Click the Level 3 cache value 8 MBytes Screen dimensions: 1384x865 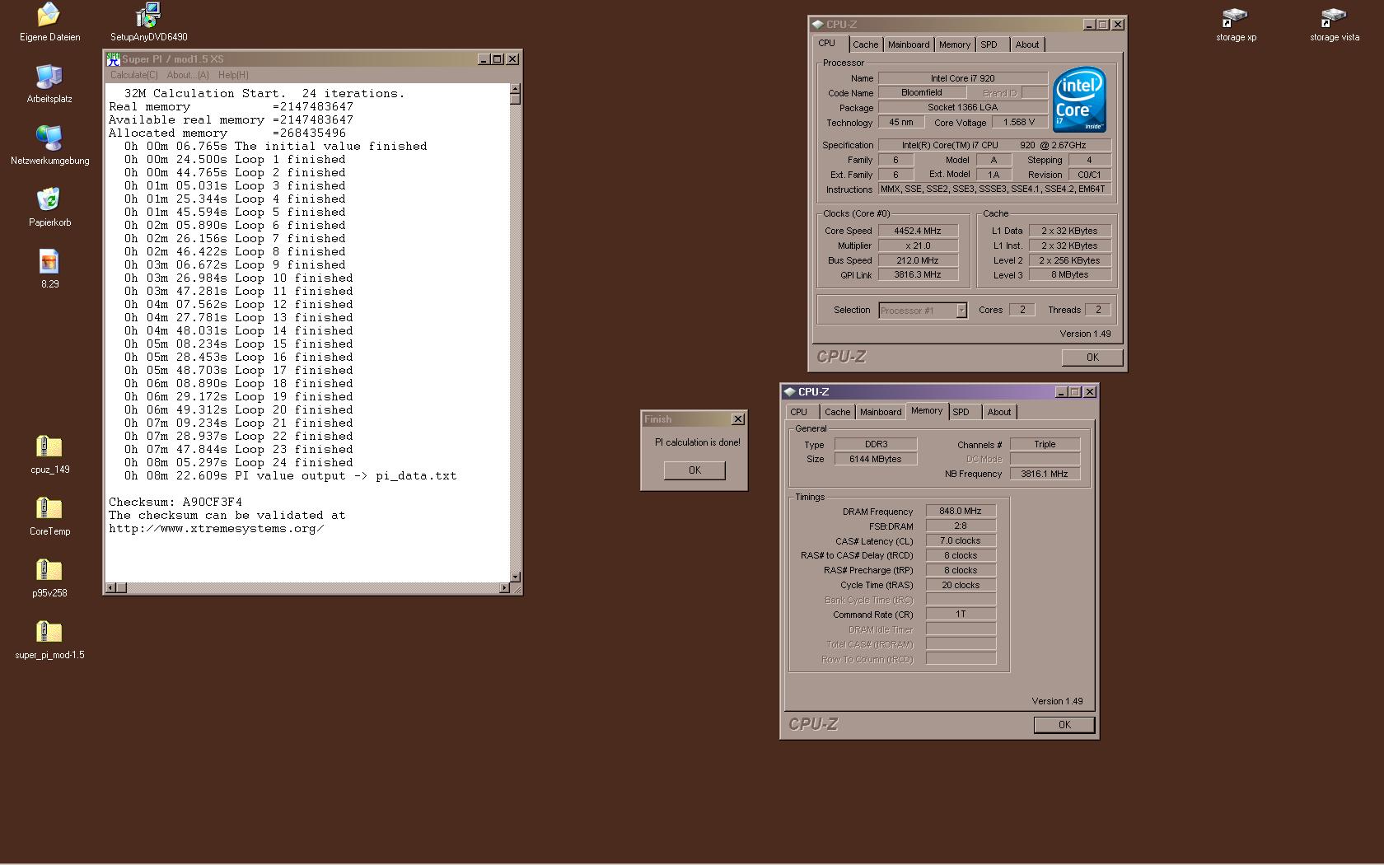(1069, 275)
